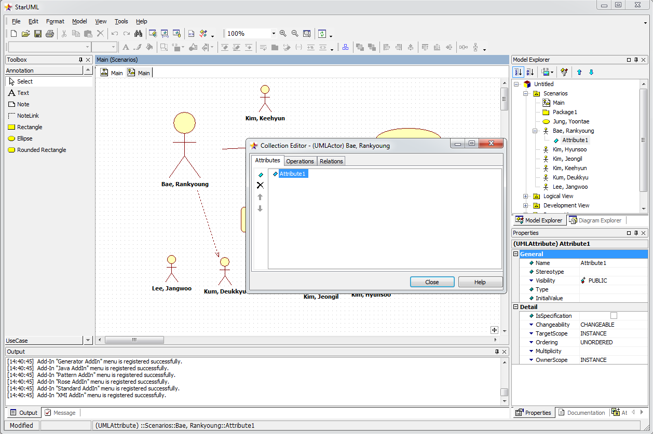Click the Save icon in the toolbar

pyautogui.click(x=38, y=34)
